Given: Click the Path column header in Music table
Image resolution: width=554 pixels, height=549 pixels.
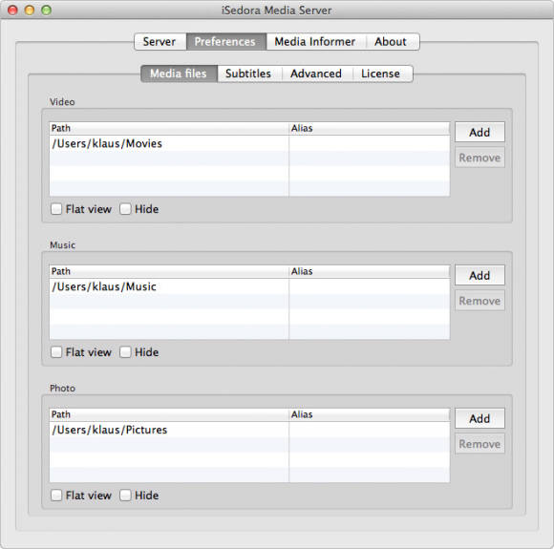Looking at the screenshot, I should click(169, 271).
